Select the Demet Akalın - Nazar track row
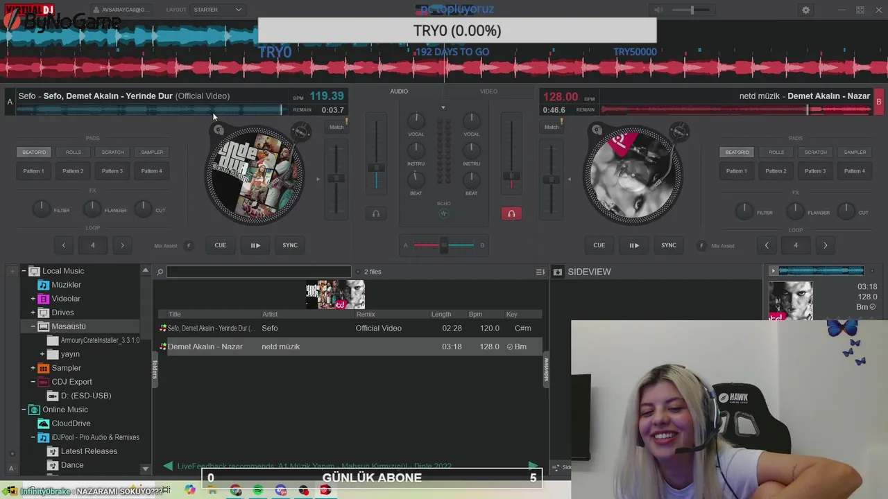Viewport: 888px width, 499px height. 350,347
